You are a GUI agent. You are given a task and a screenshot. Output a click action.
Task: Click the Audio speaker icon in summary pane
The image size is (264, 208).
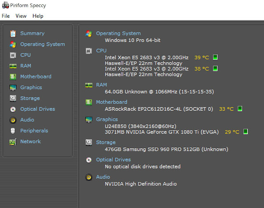coord(89,177)
